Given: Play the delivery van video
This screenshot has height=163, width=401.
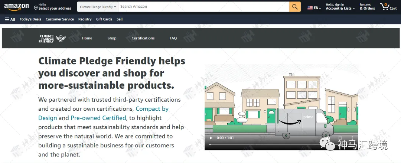Looking at the screenshot, I should [x=211, y=138].
